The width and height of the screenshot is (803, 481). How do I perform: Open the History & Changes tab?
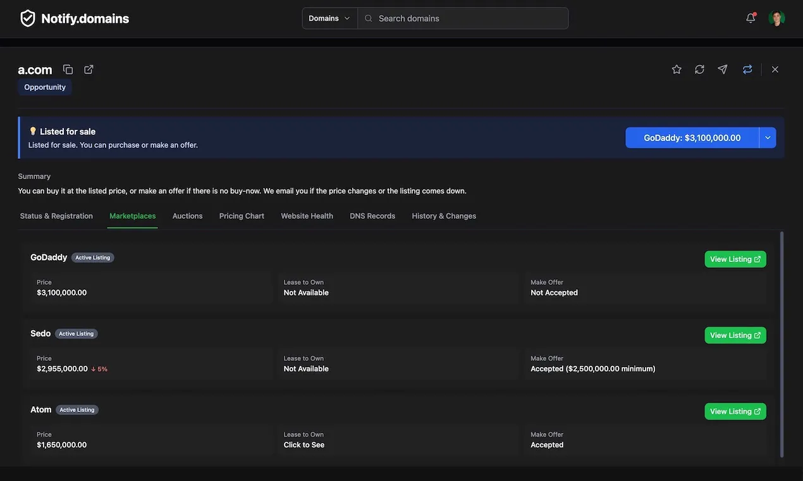(x=444, y=216)
